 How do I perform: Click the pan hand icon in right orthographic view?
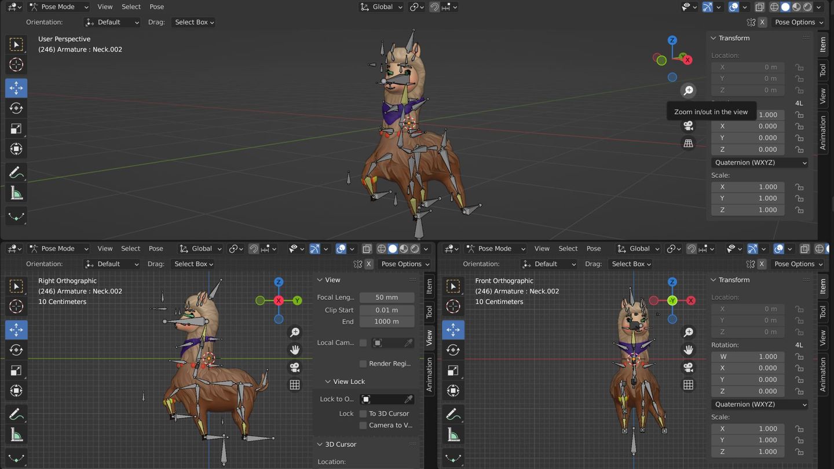[295, 350]
